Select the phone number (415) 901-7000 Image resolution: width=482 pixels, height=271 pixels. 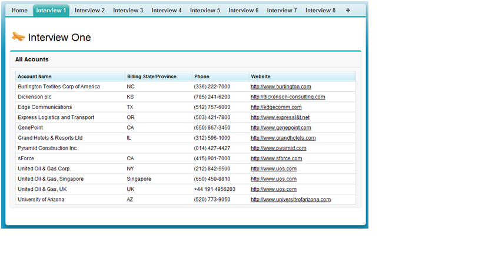point(212,158)
